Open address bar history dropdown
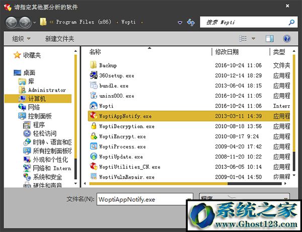The width and height of the screenshot is (302, 232). (x=180, y=23)
